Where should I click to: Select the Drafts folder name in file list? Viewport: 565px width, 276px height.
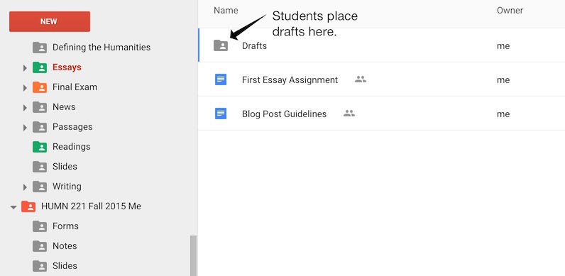[x=254, y=45]
